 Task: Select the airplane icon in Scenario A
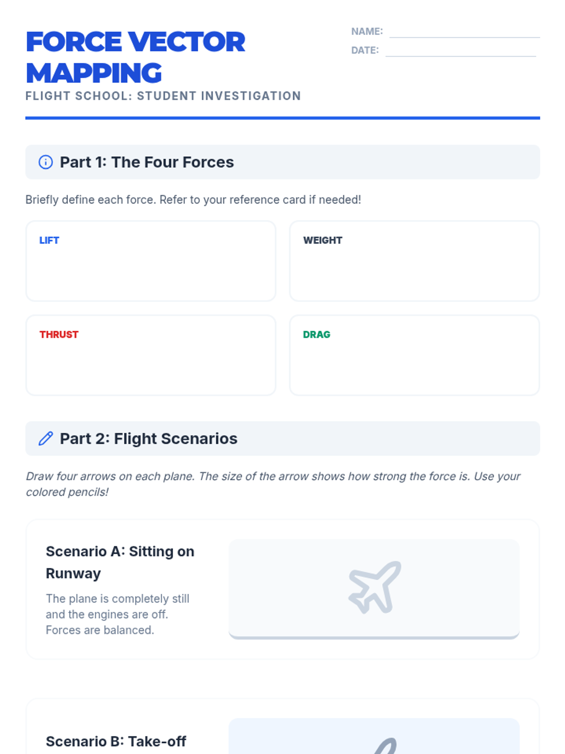click(375, 587)
